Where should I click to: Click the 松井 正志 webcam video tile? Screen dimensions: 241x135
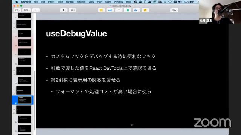pyautogui.click(x=220, y=12)
